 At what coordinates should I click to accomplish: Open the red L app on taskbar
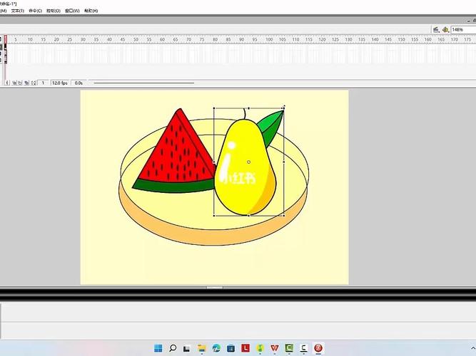245,348
